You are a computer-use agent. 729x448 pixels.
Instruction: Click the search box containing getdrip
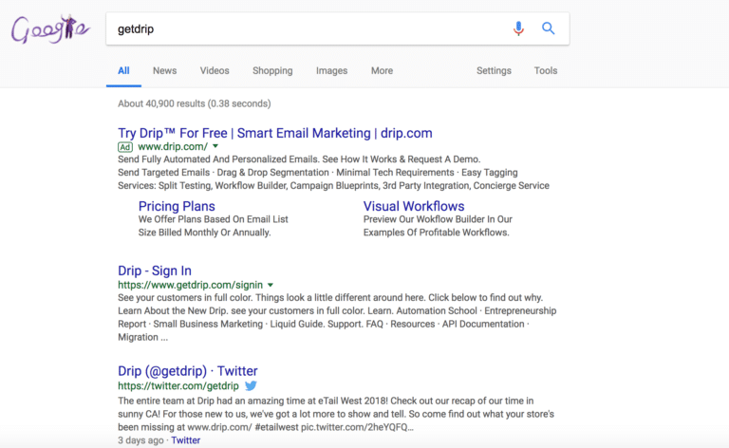coord(307,28)
